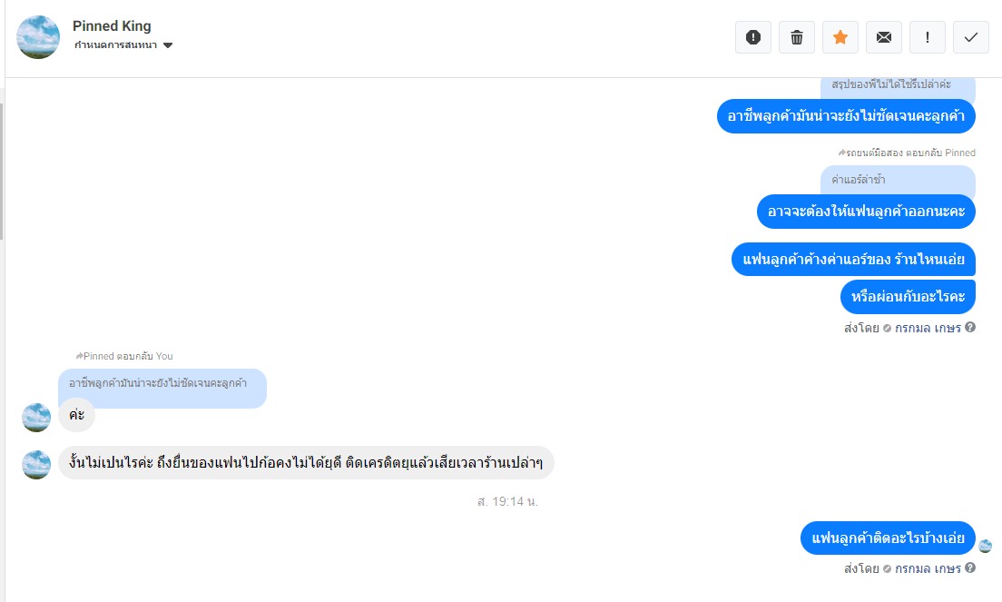
Task: Click the avatar beside the long customer message
Action: (36, 464)
